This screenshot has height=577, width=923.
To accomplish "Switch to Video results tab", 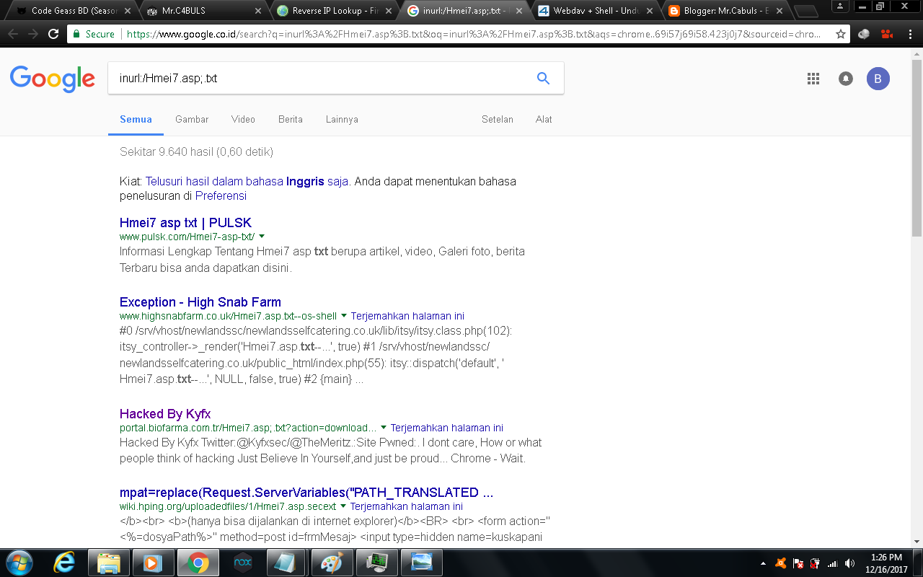I will pos(243,119).
